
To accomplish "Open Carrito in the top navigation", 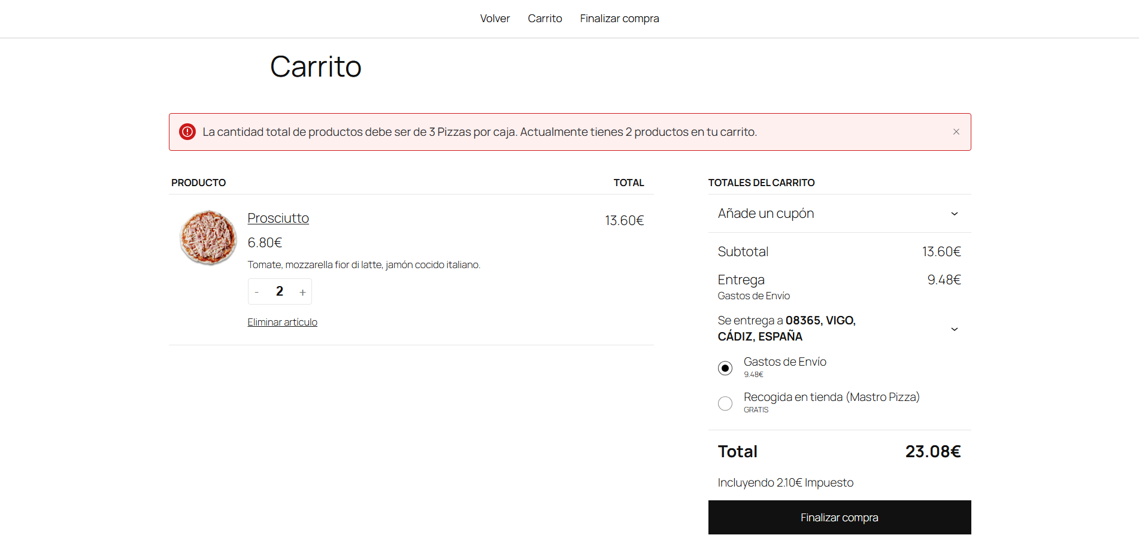I will [544, 19].
